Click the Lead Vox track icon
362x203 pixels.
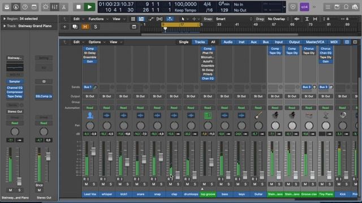[90, 115]
